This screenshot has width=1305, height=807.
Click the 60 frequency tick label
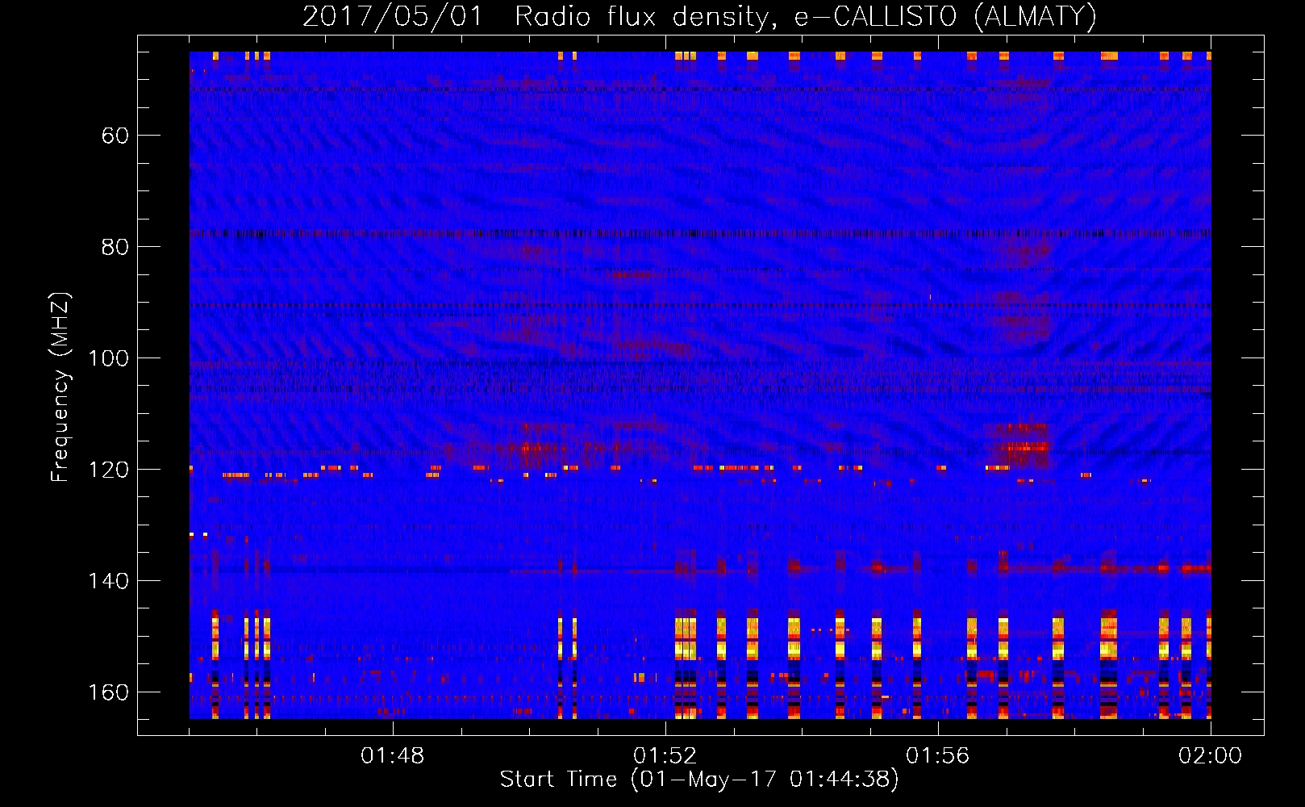click(115, 136)
